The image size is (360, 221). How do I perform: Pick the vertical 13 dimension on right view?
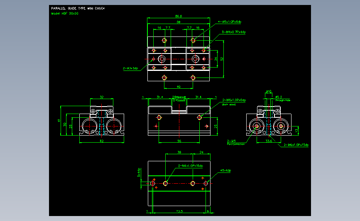[296, 131]
